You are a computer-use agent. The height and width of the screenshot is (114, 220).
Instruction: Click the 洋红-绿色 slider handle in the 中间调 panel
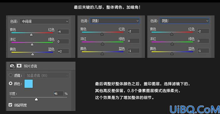pyautogui.click(x=32, y=44)
